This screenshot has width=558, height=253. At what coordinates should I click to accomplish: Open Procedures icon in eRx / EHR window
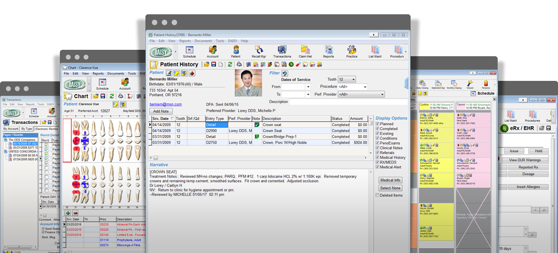(x=532, y=116)
